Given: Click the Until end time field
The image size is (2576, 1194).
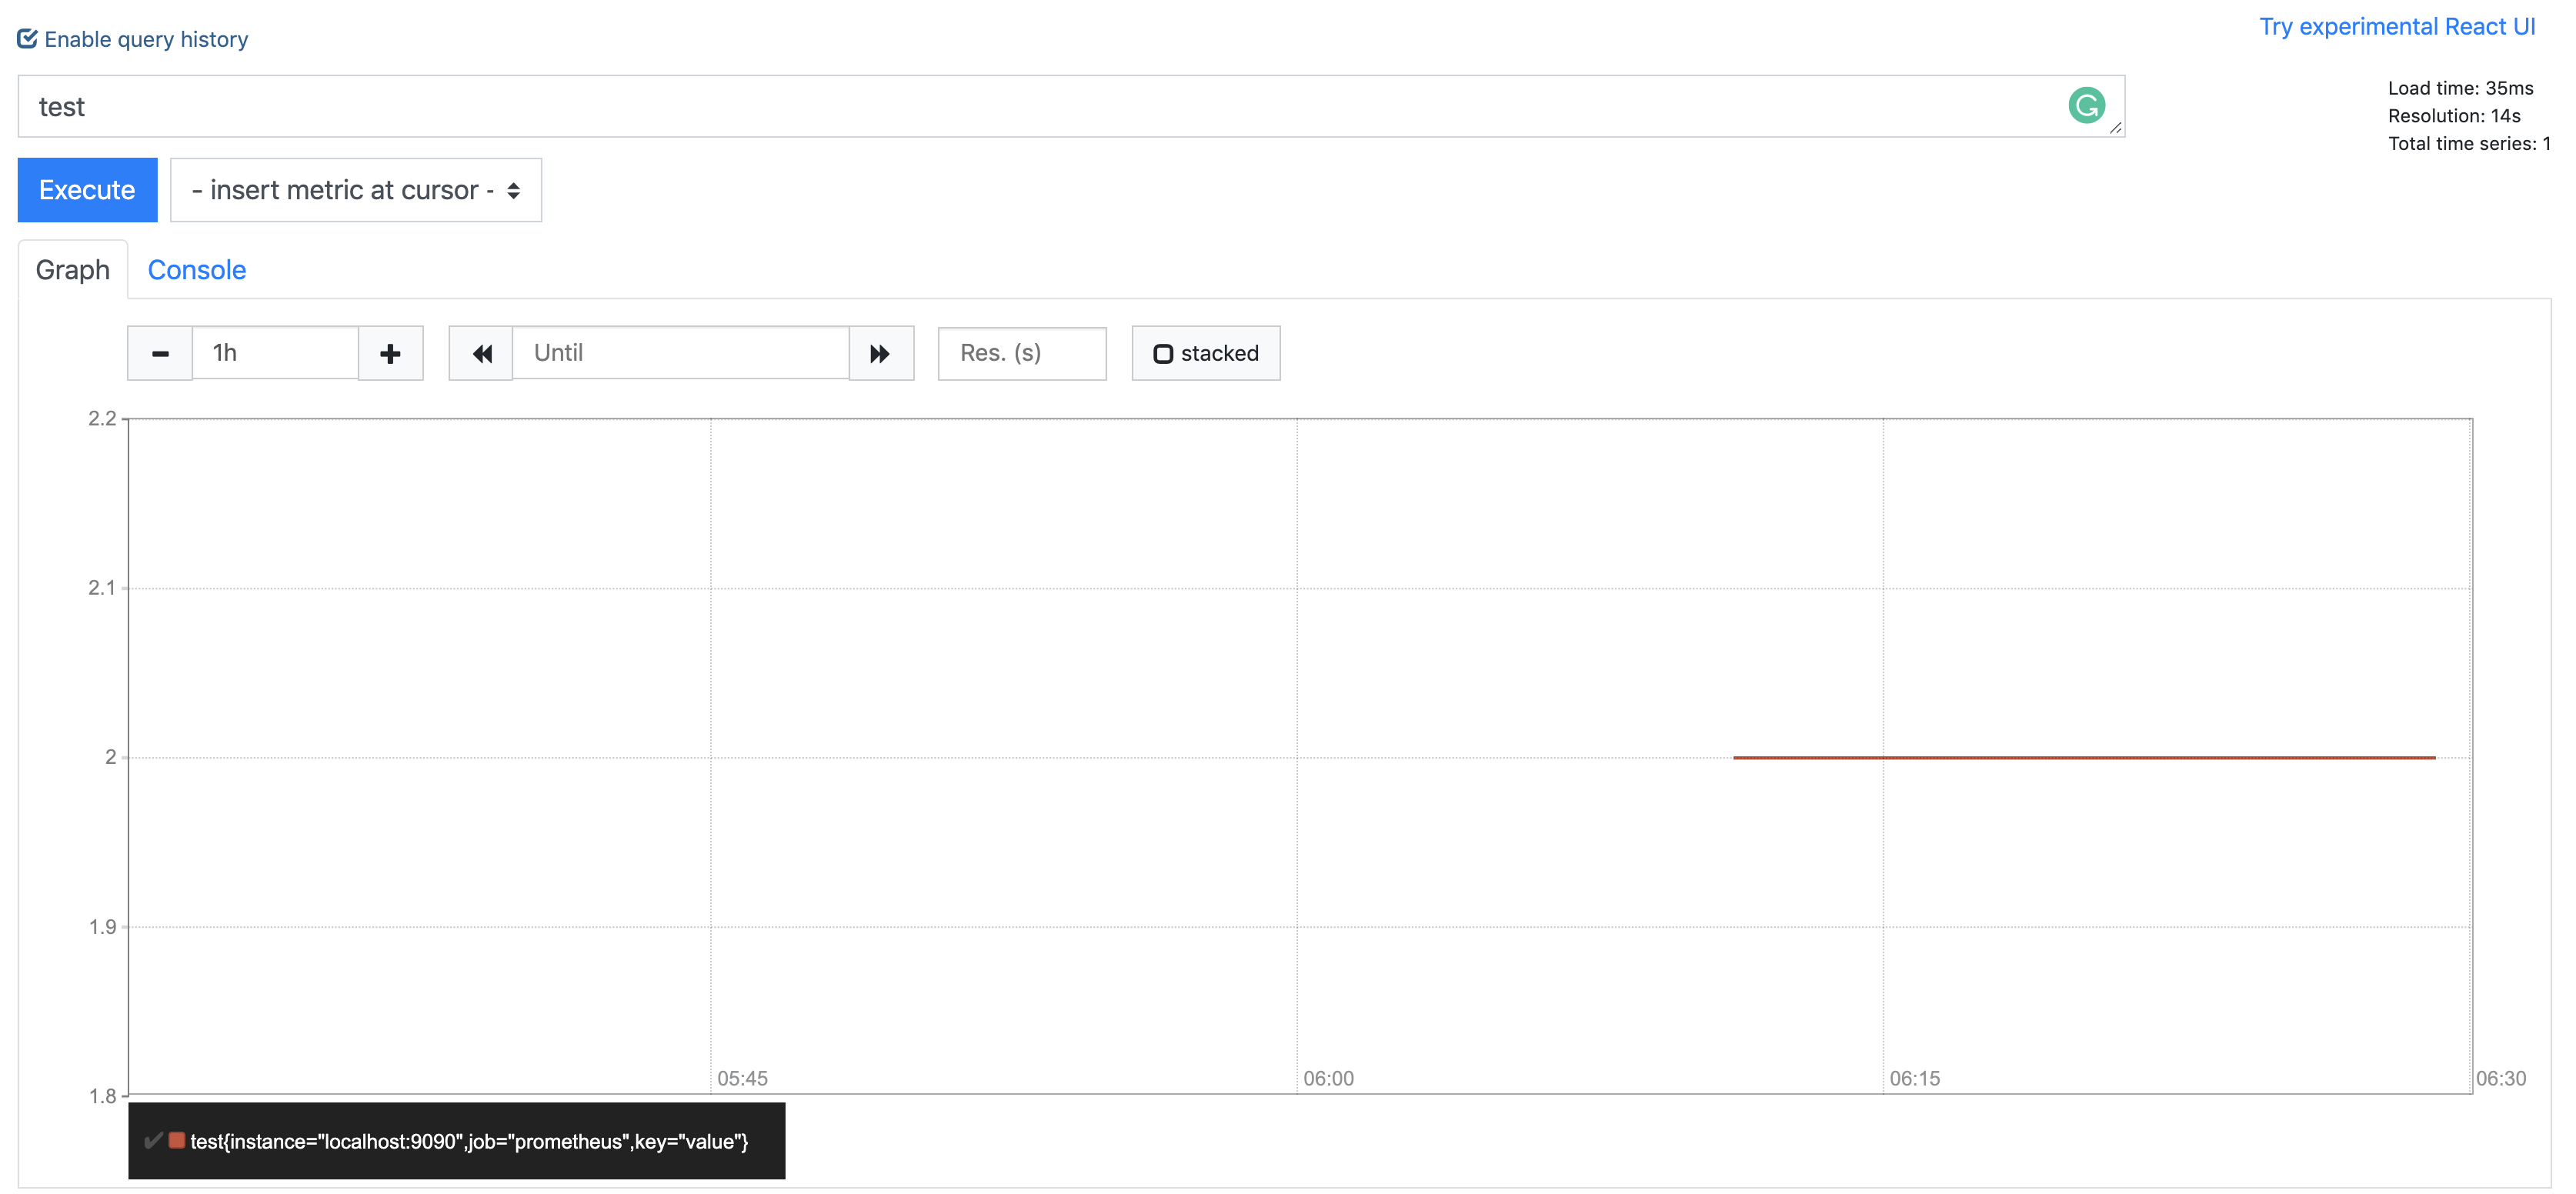Looking at the screenshot, I should pyautogui.click(x=680, y=353).
